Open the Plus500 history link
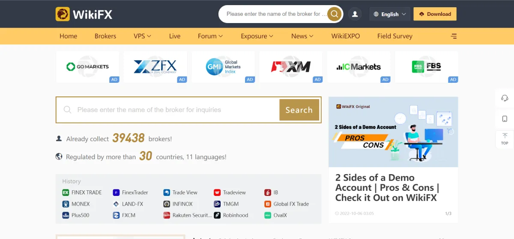This screenshot has width=514, height=239. point(81,216)
